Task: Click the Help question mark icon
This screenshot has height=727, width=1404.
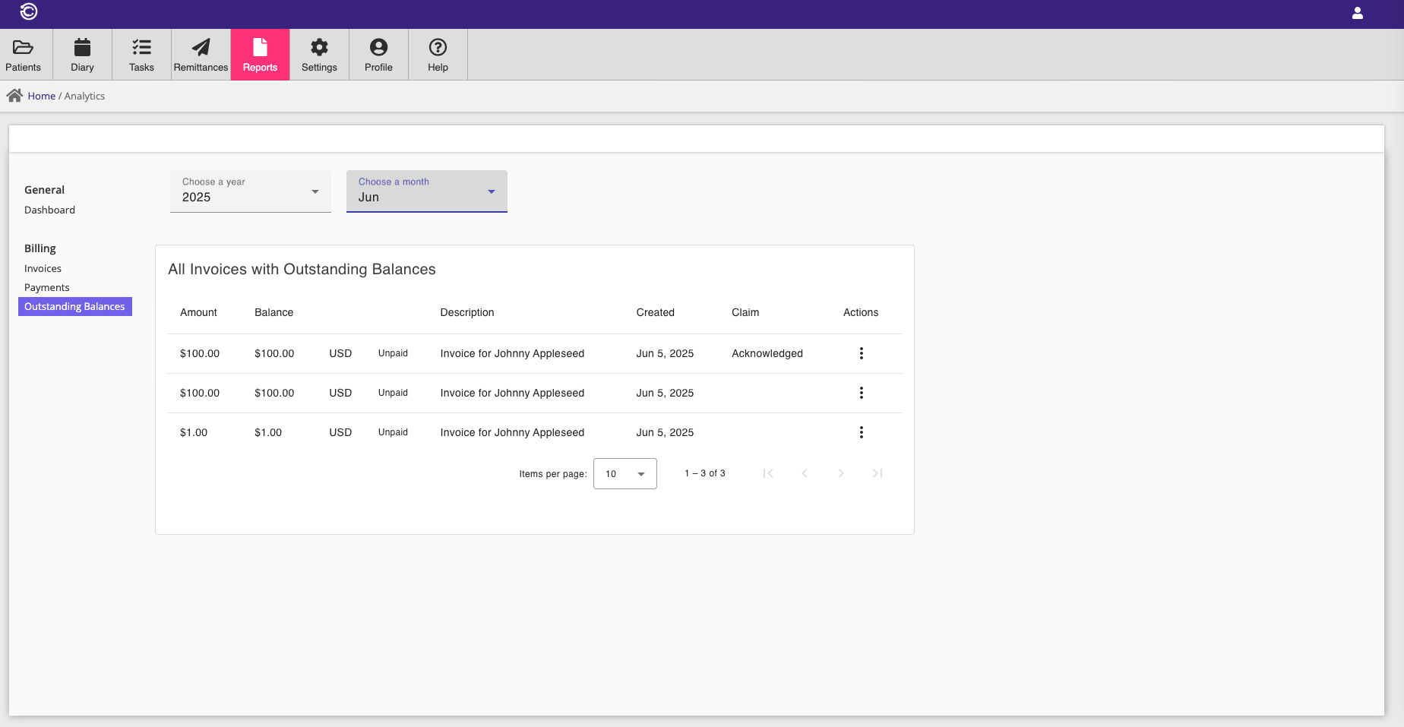Action: click(x=438, y=48)
